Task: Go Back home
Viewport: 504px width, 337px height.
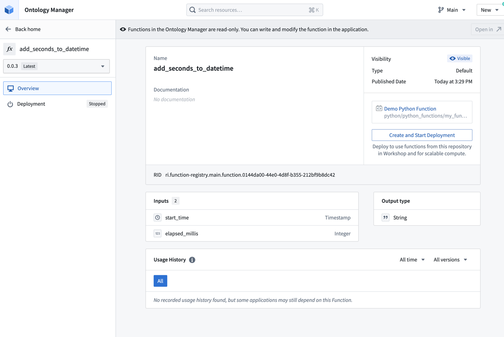Action: 23,29
